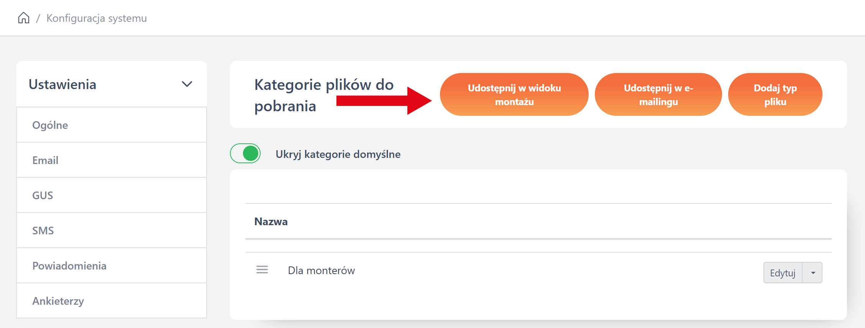Viewport: 865px width, 328px height.
Task: Click Edytuj for Dla monterów
Action: pos(783,273)
